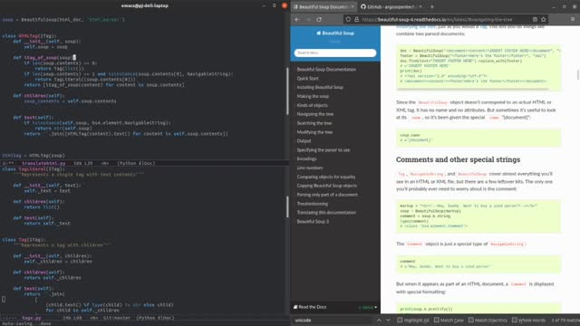This screenshot has height=326, width=580.
Task: Click the Beautiful Soup home icon in sidebar
Action: point(318,33)
